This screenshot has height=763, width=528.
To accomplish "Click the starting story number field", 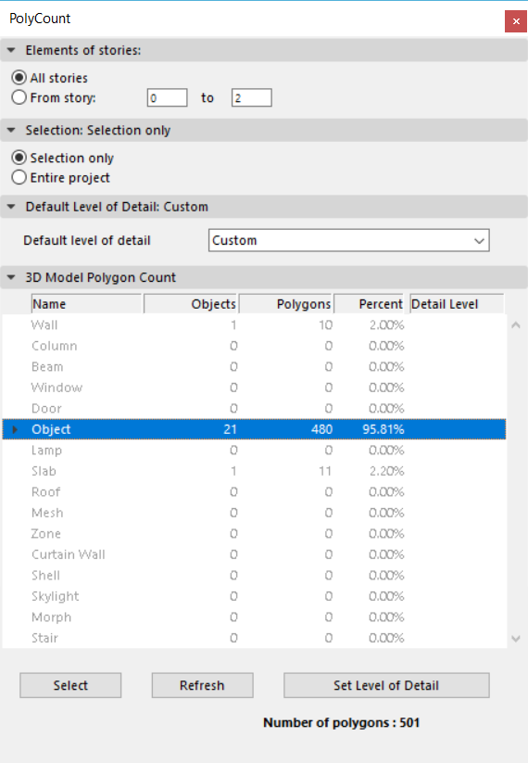I will [168, 97].
